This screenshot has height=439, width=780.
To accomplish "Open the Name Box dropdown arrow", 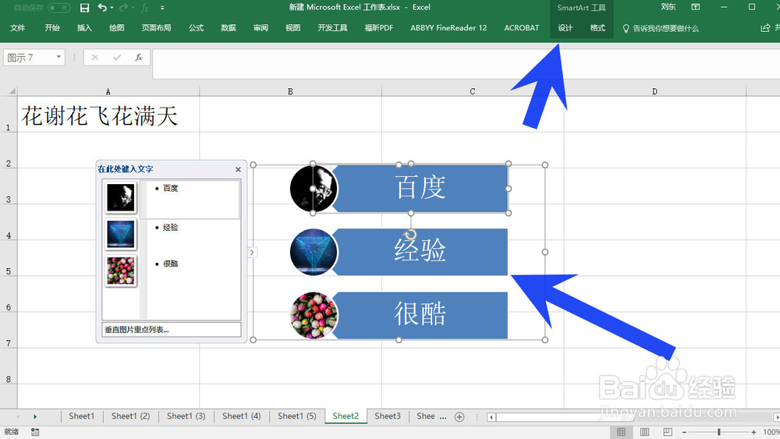I will (58, 57).
